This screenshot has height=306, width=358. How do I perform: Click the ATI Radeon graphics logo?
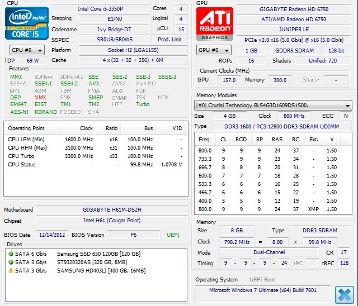coord(214,23)
